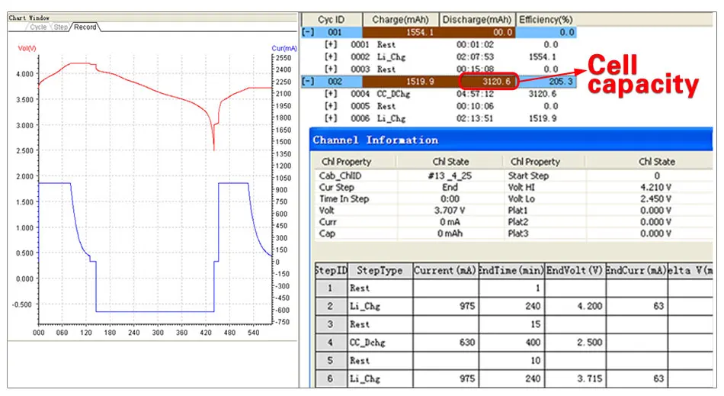The image size is (724, 396).
Task: Click the Charge(mAh) column header
Action: click(x=400, y=20)
